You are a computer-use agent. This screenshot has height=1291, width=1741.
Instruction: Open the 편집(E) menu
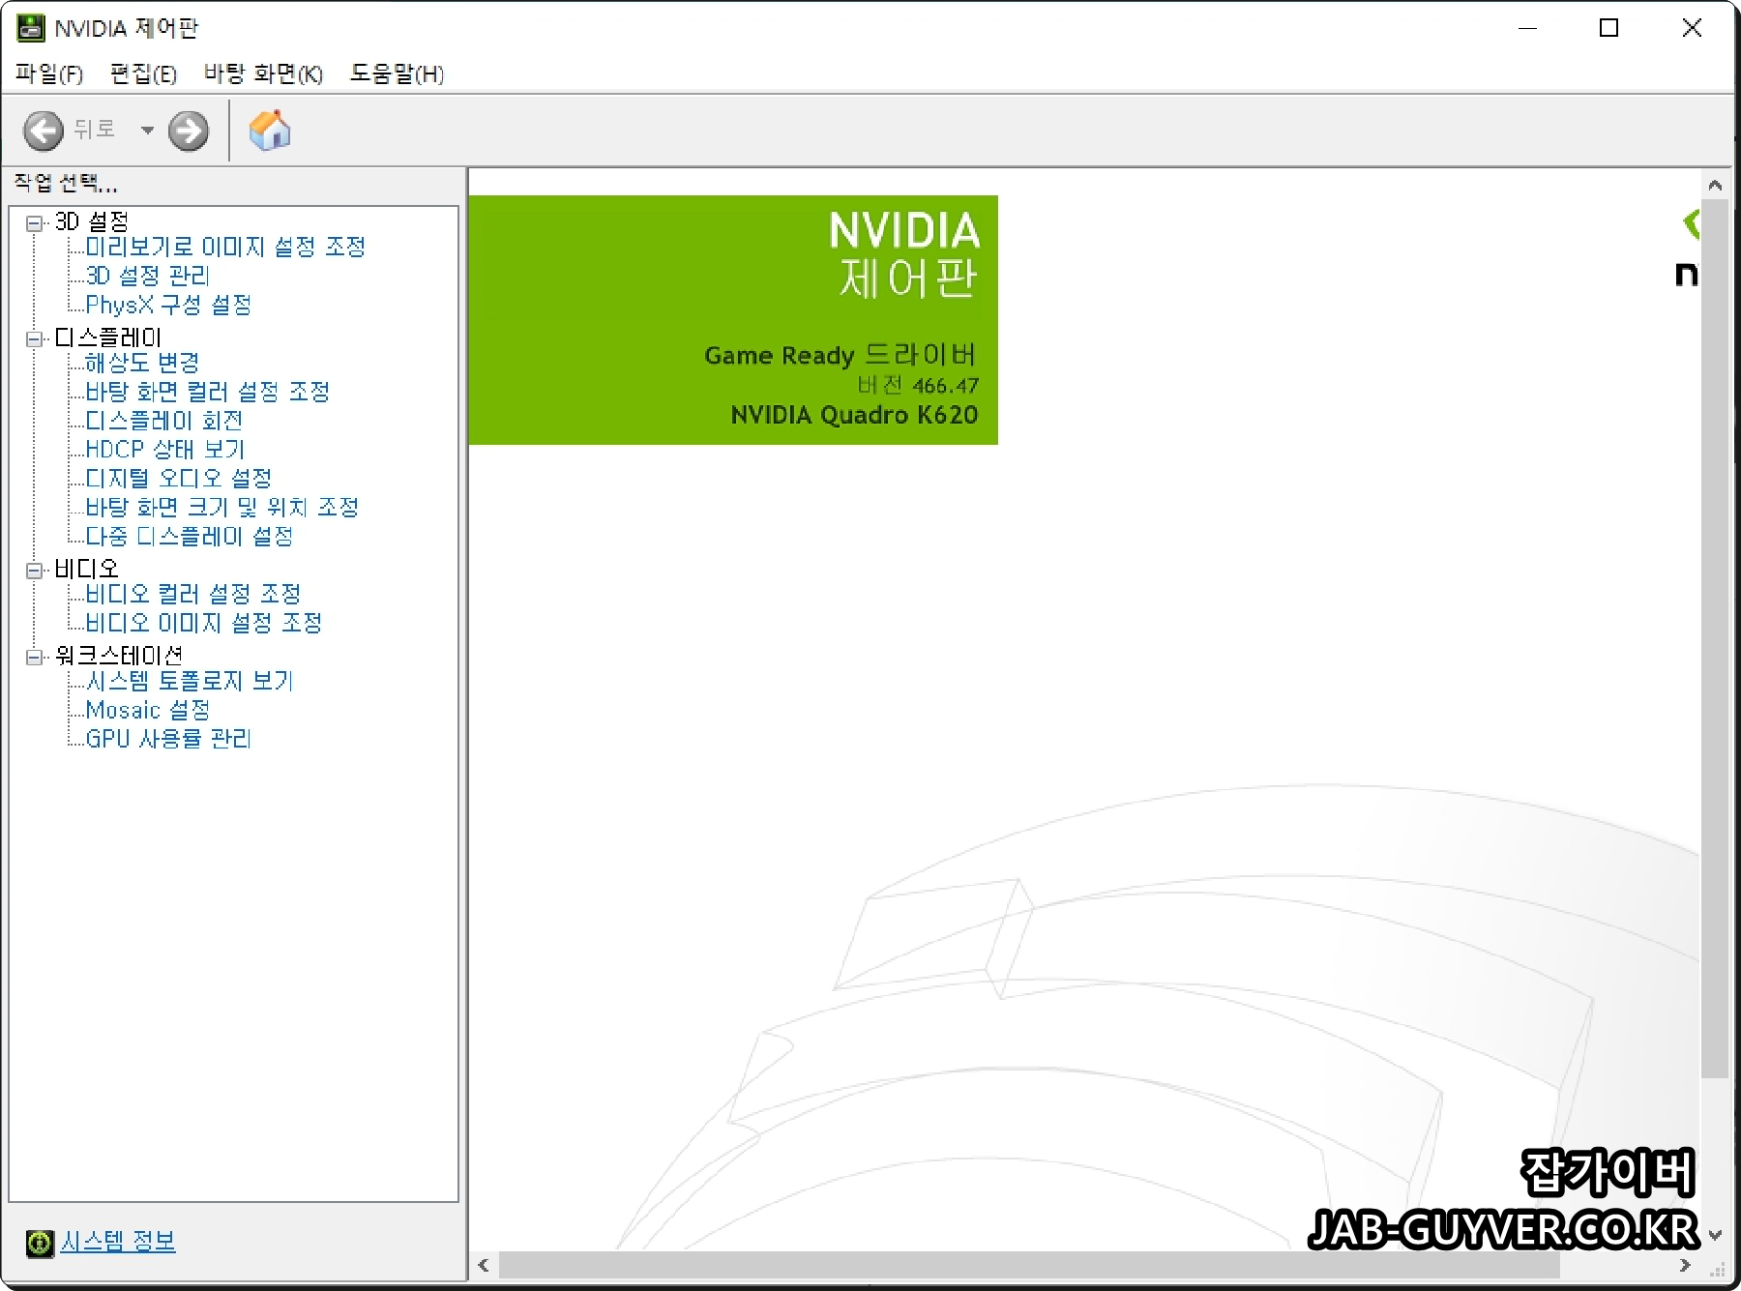pos(143,73)
